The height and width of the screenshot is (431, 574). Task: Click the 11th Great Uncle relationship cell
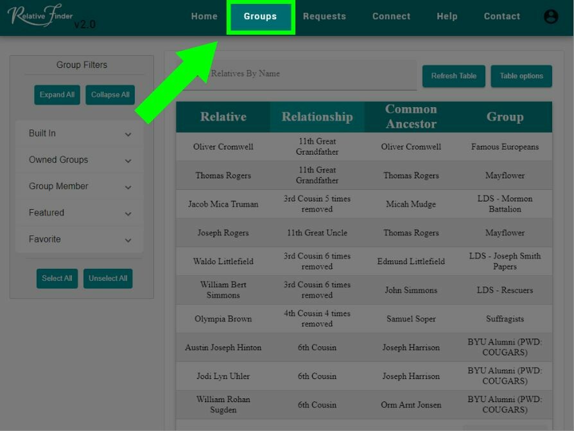tap(317, 233)
